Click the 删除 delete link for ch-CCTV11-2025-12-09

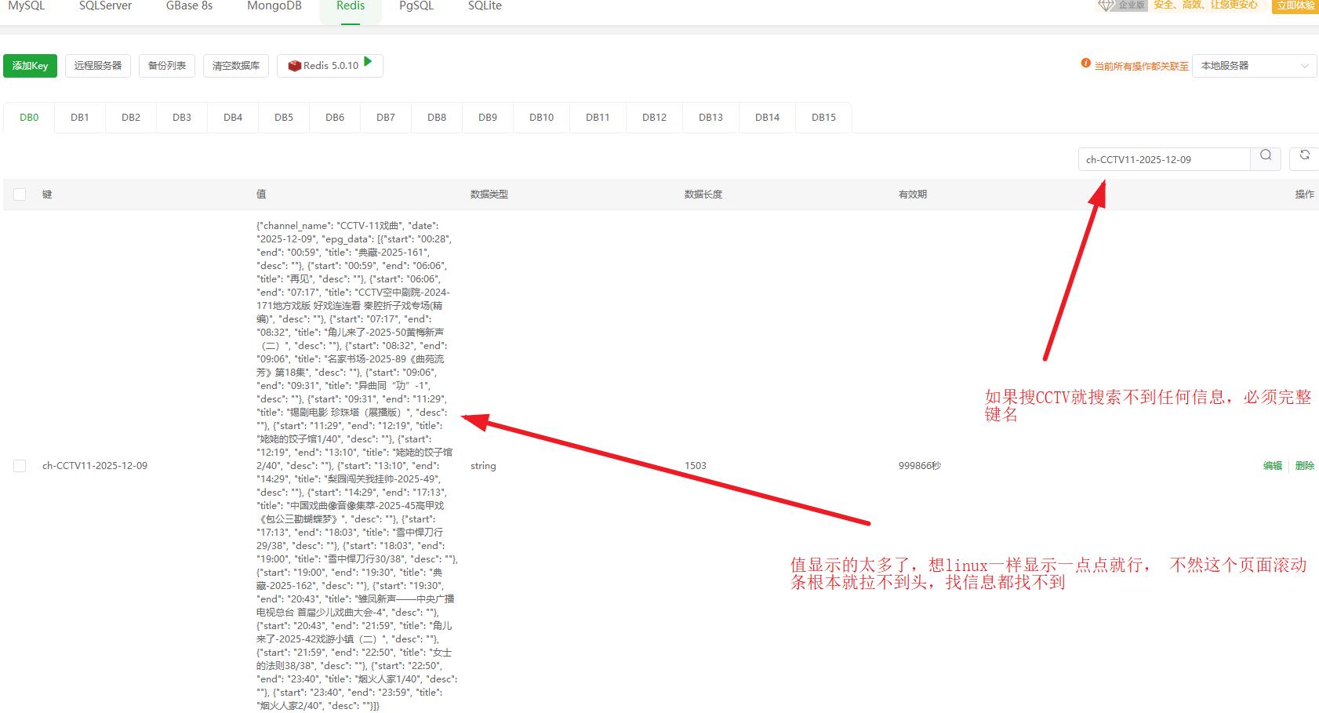[x=1305, y=466]
